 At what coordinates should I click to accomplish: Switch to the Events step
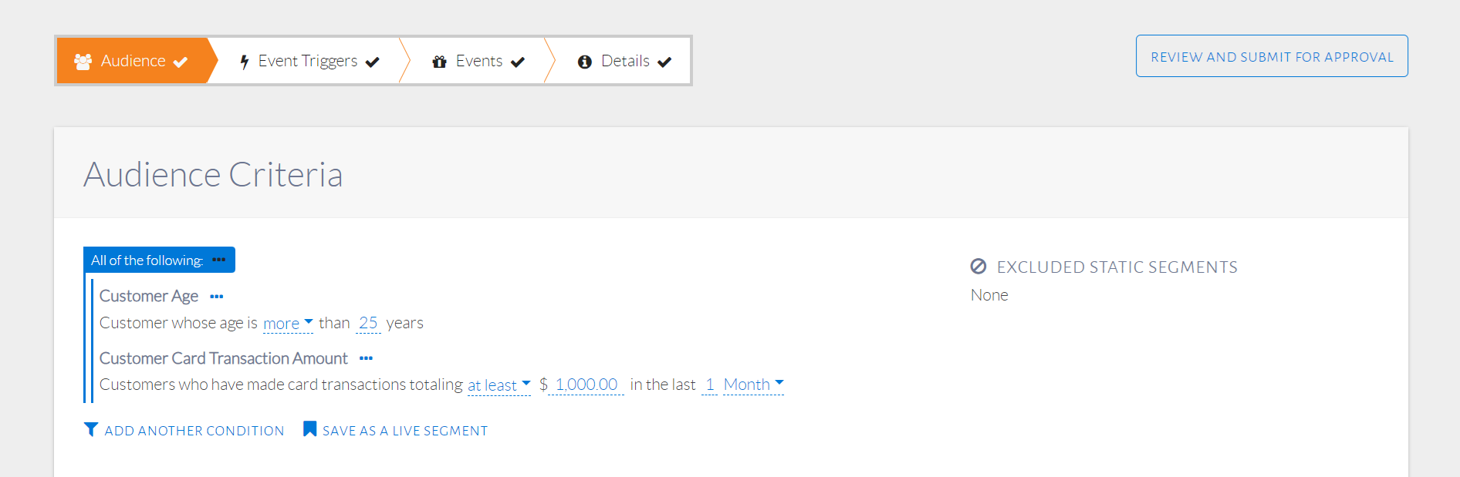click(479, 61)
